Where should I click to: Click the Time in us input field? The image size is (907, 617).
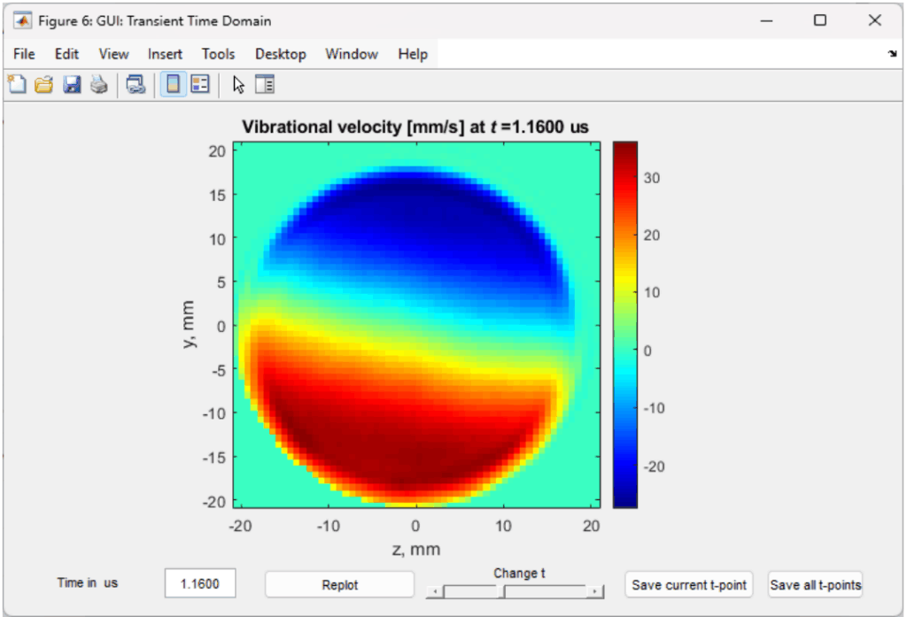pyautogui.click(x=200, y=584)
